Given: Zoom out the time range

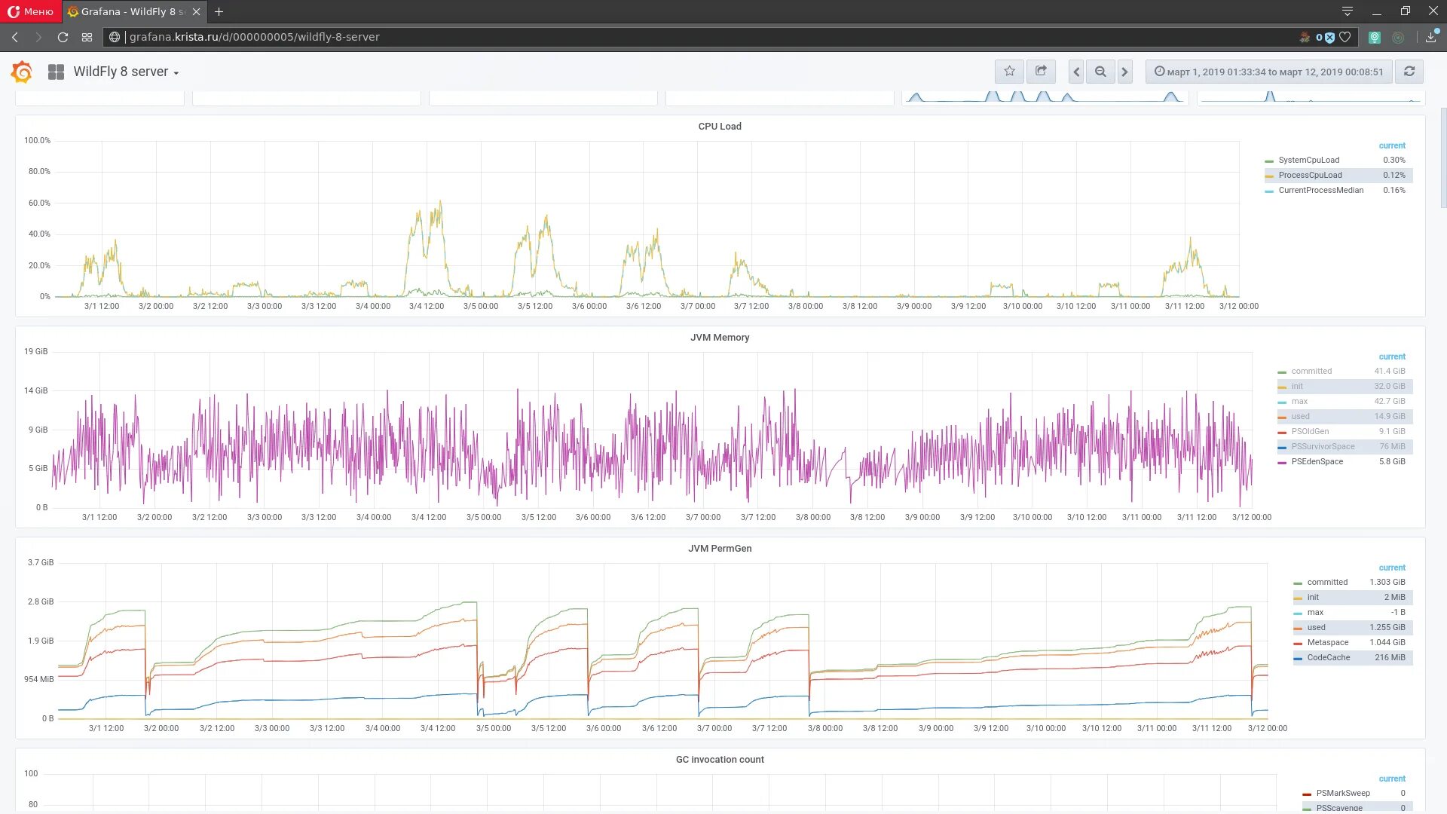Looking at the screenshot, I should pyautogui.click(x=1100, y=72).
